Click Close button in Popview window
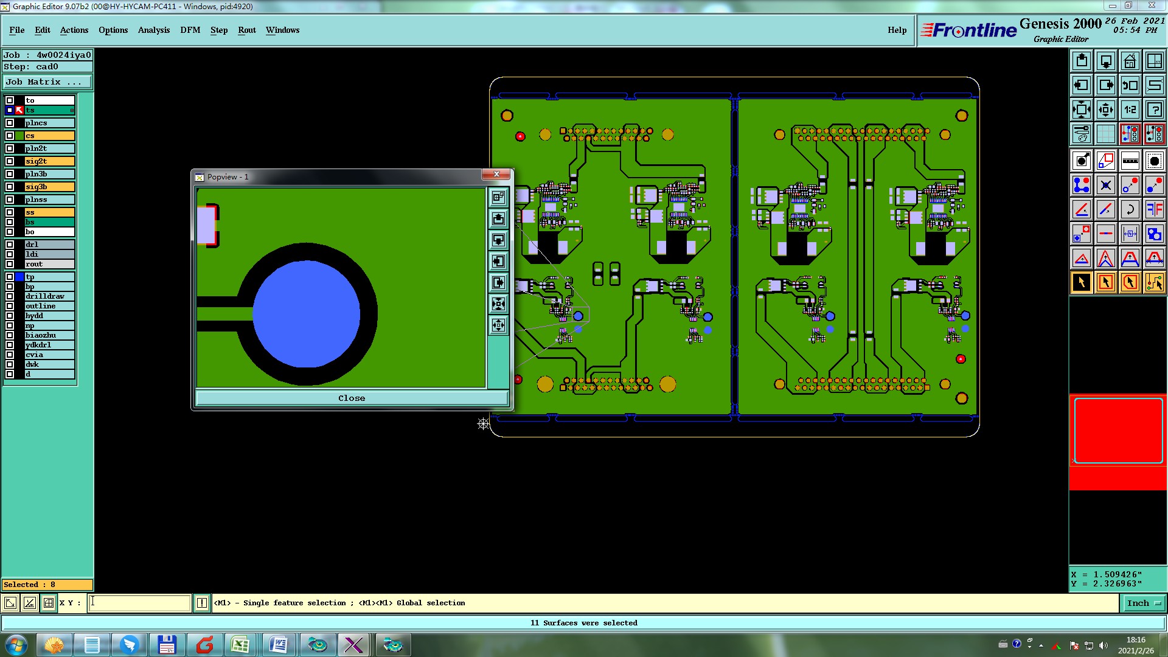The height and width of the screenshot is (657, 1168). 352,398
